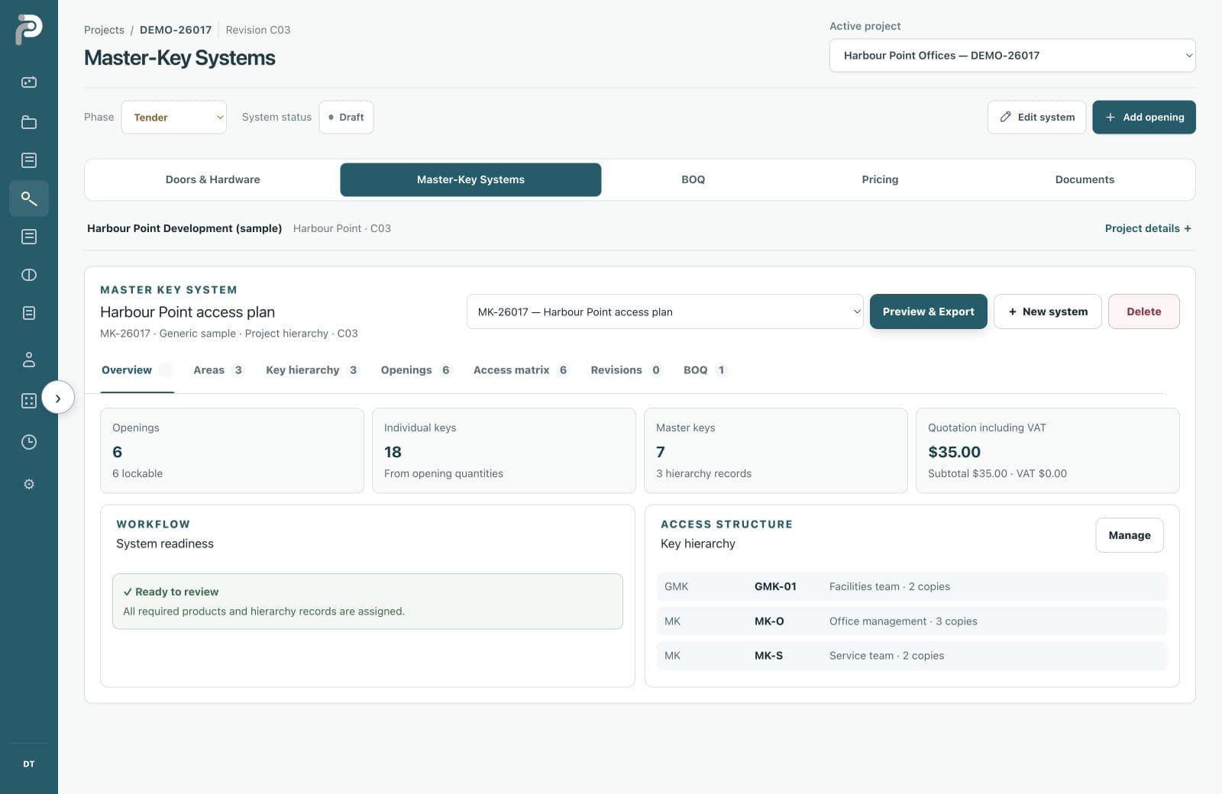Open the Phase dropdown set to Tender
The image size is (1222, 794).
(x=174, y=118)
